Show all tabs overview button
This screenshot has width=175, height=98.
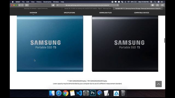[x=162, y=5]
